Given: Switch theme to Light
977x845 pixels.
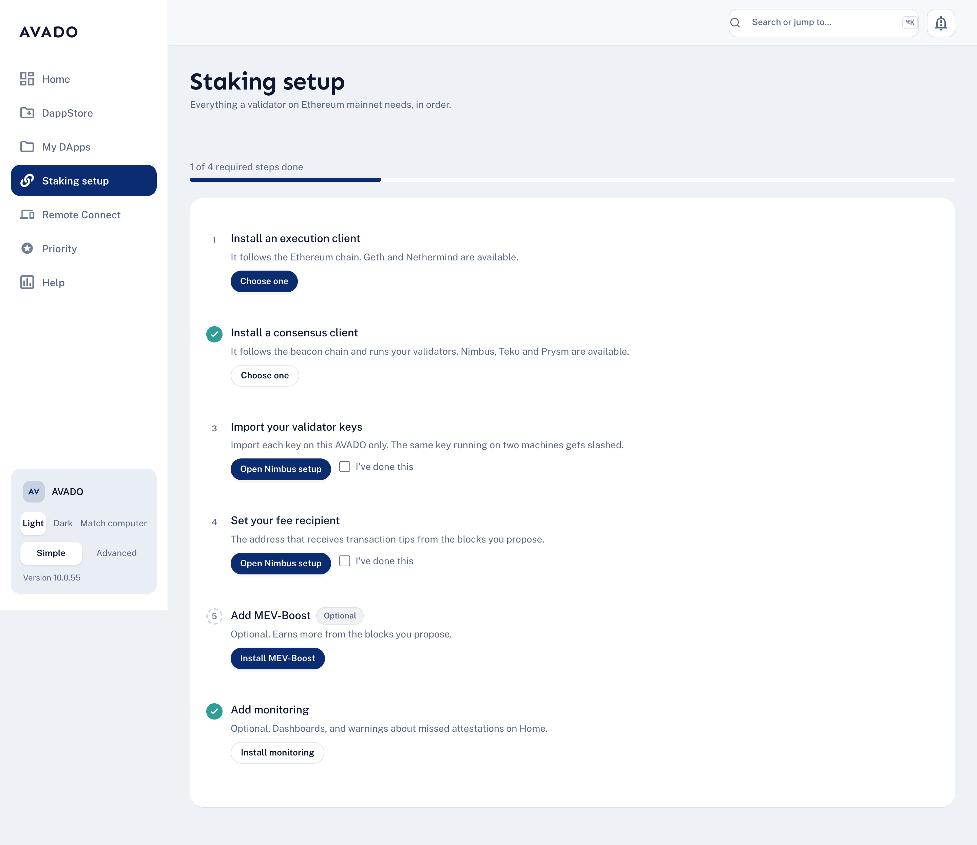Looking at the screenshot, I should pyautogui.click(x=33, y=523).
